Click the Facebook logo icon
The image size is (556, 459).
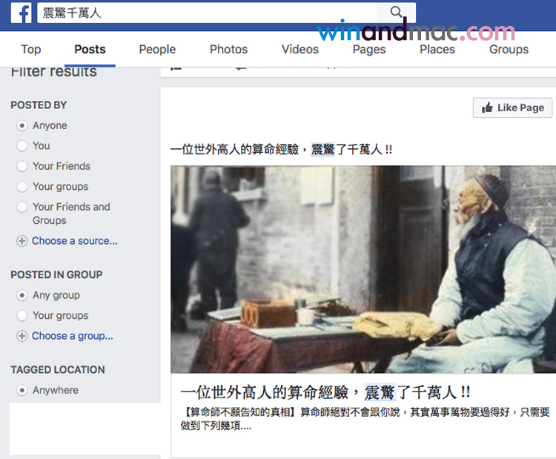pos(21,13)
